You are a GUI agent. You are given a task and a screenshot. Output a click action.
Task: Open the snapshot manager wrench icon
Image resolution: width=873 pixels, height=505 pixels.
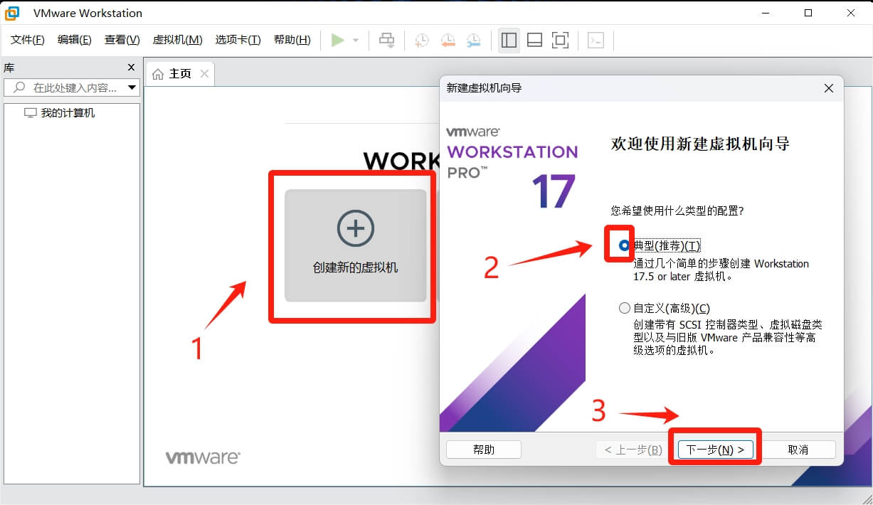point(473,41)
